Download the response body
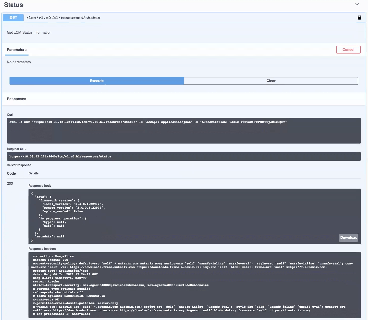Viewport: 368px width, 320px height. tap(348, 237)
